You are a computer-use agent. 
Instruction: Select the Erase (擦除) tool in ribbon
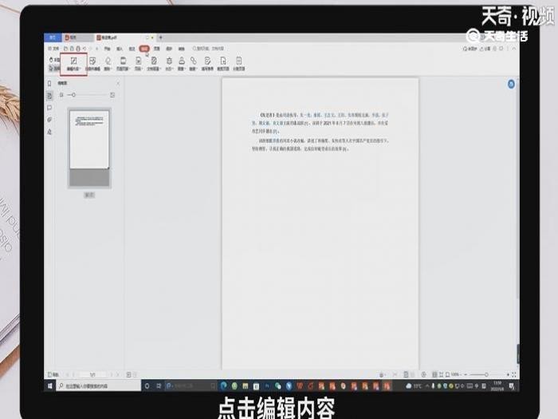coord(108,62)
